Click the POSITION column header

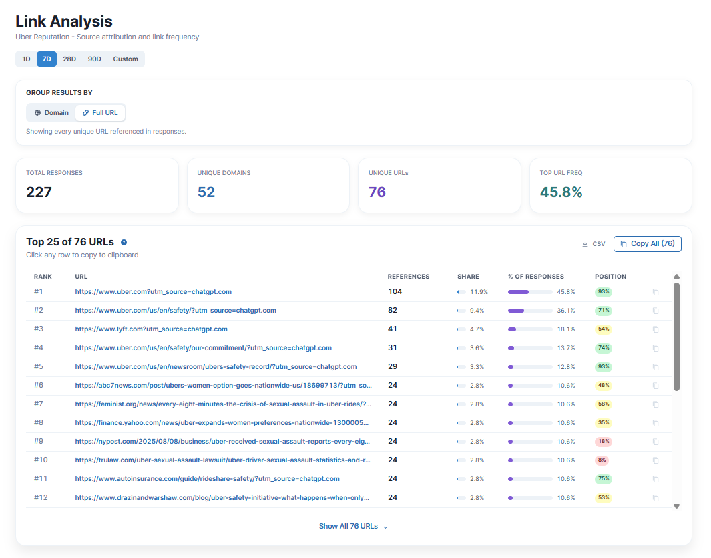[610, 277]
